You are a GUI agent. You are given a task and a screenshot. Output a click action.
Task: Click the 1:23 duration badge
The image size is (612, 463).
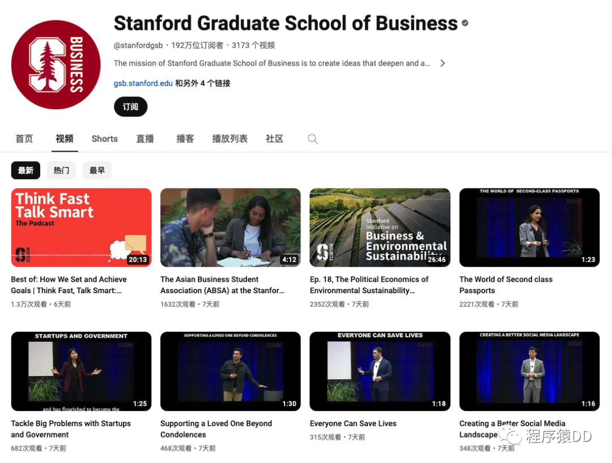pos(588,260)
